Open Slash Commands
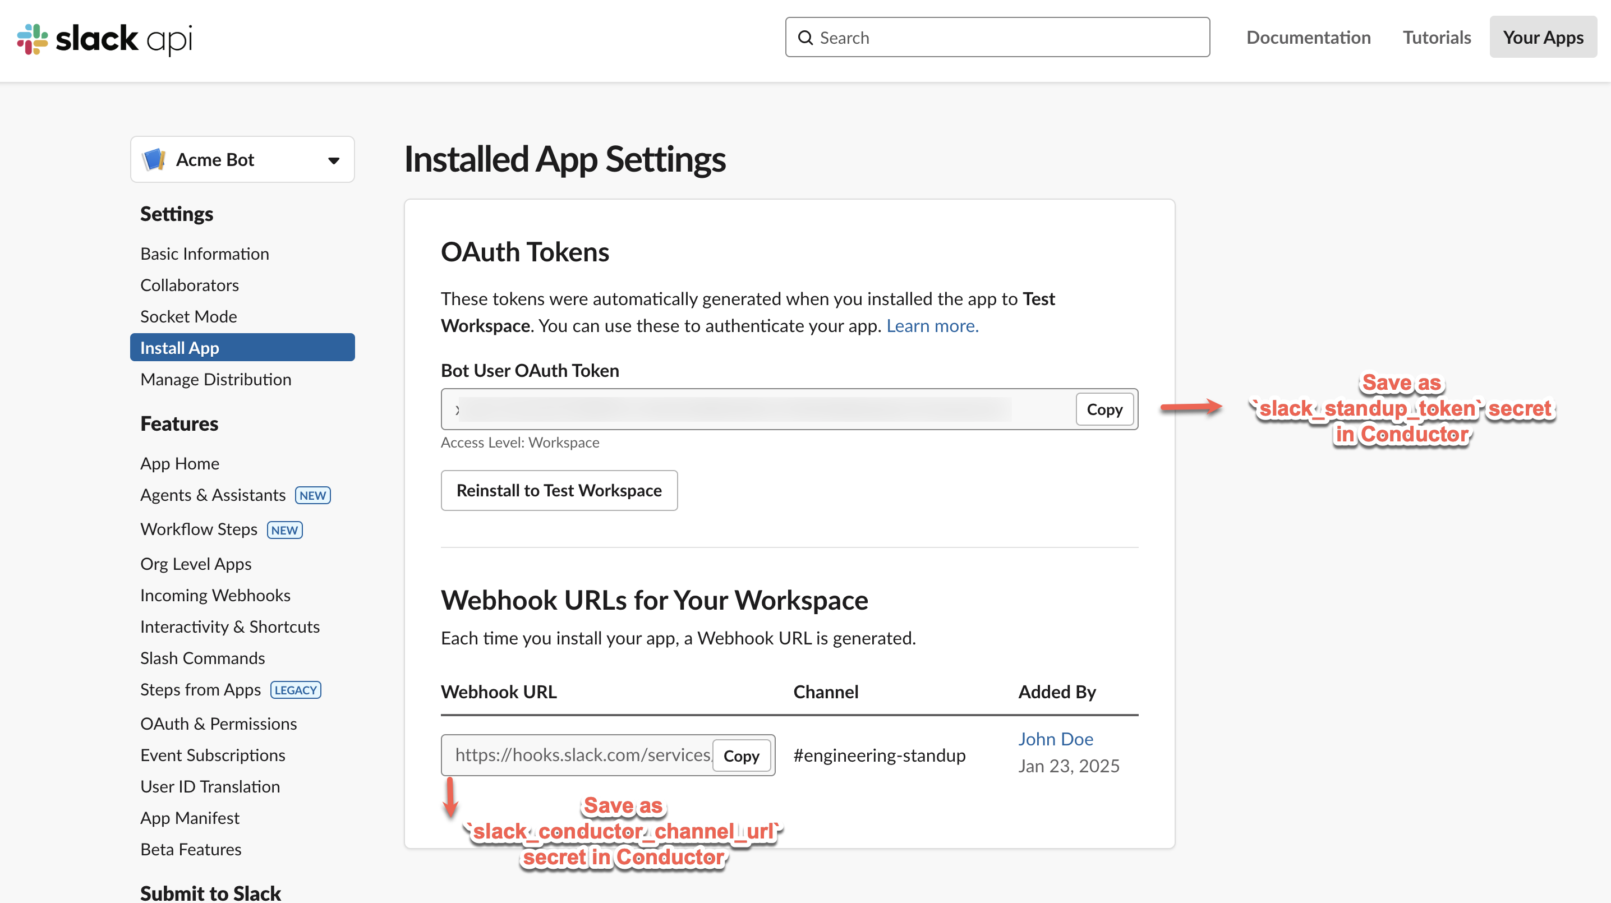1611x903 pixels. pyautogui.click(x=202, y=658)
